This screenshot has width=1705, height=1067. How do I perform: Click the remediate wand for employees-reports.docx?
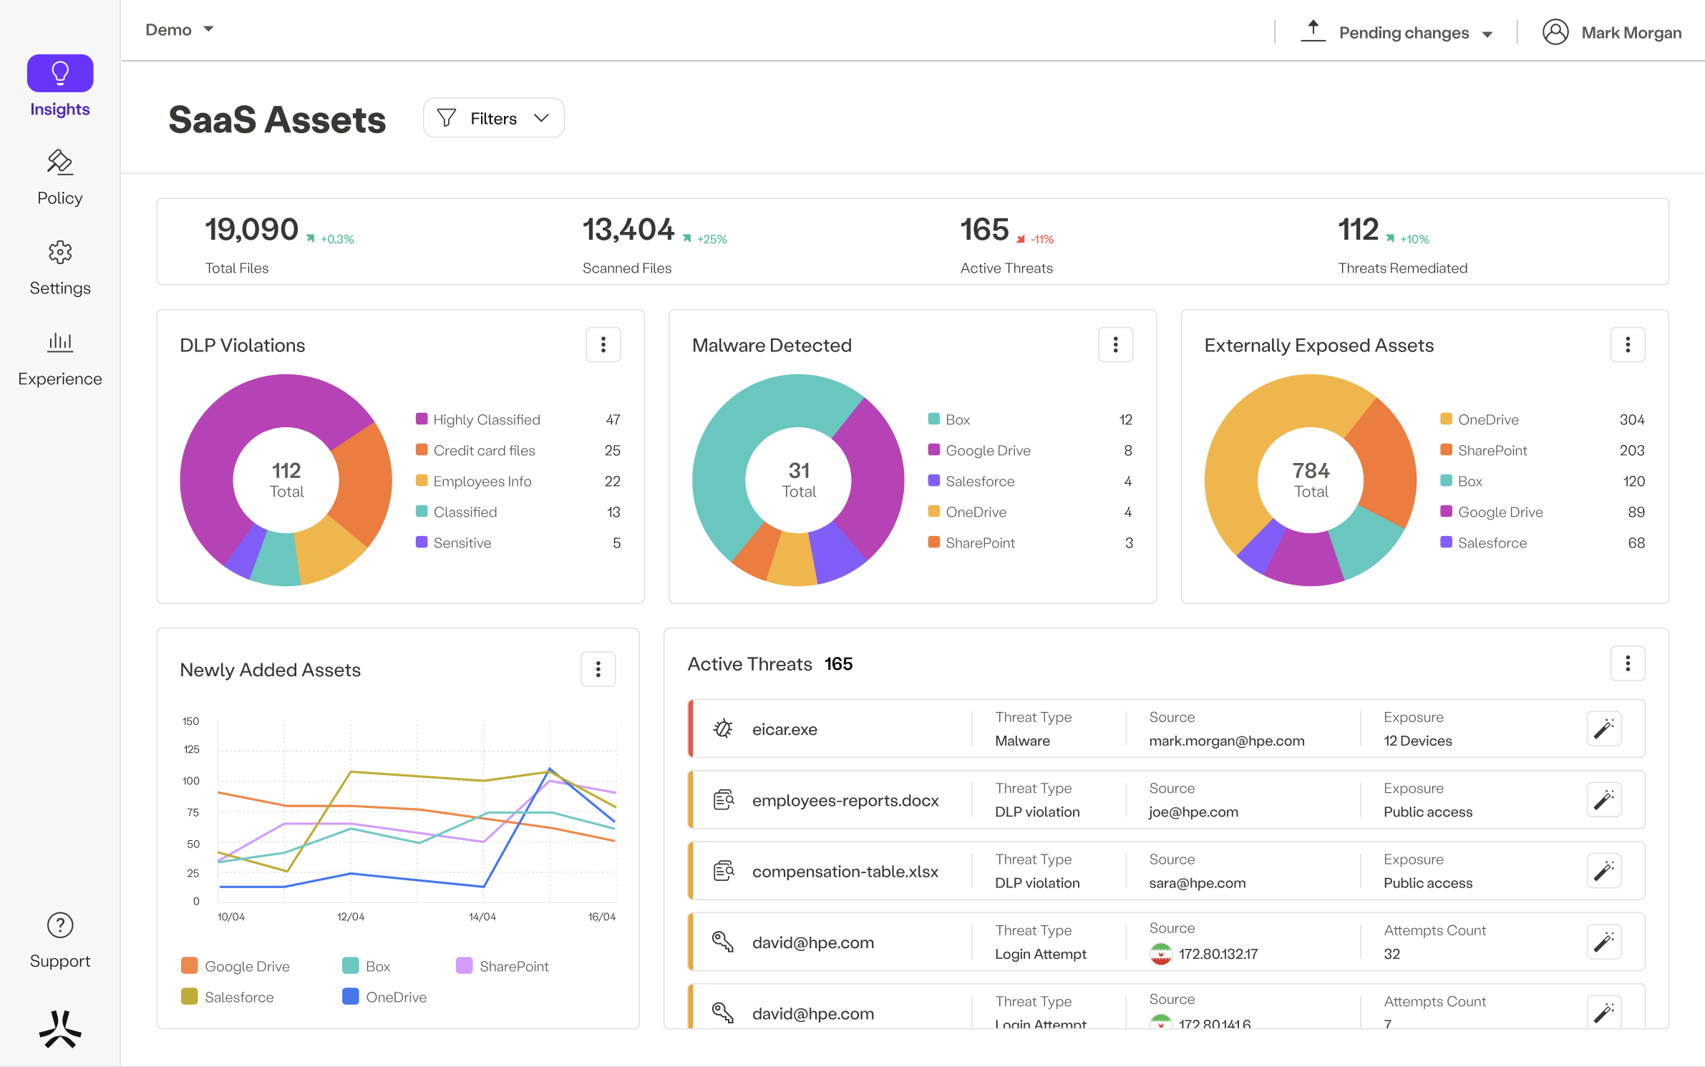point(1603,799)
